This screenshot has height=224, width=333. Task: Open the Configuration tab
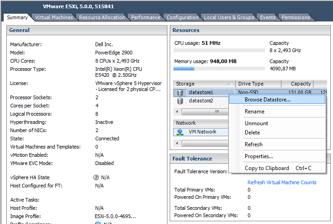click(183, 17)
